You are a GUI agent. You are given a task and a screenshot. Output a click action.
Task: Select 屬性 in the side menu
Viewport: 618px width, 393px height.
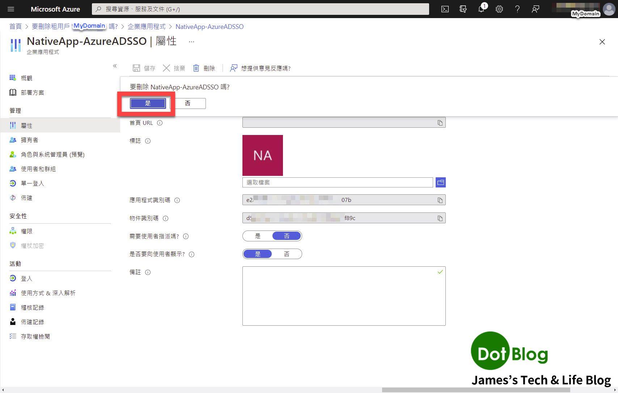(x=60, y=125)
